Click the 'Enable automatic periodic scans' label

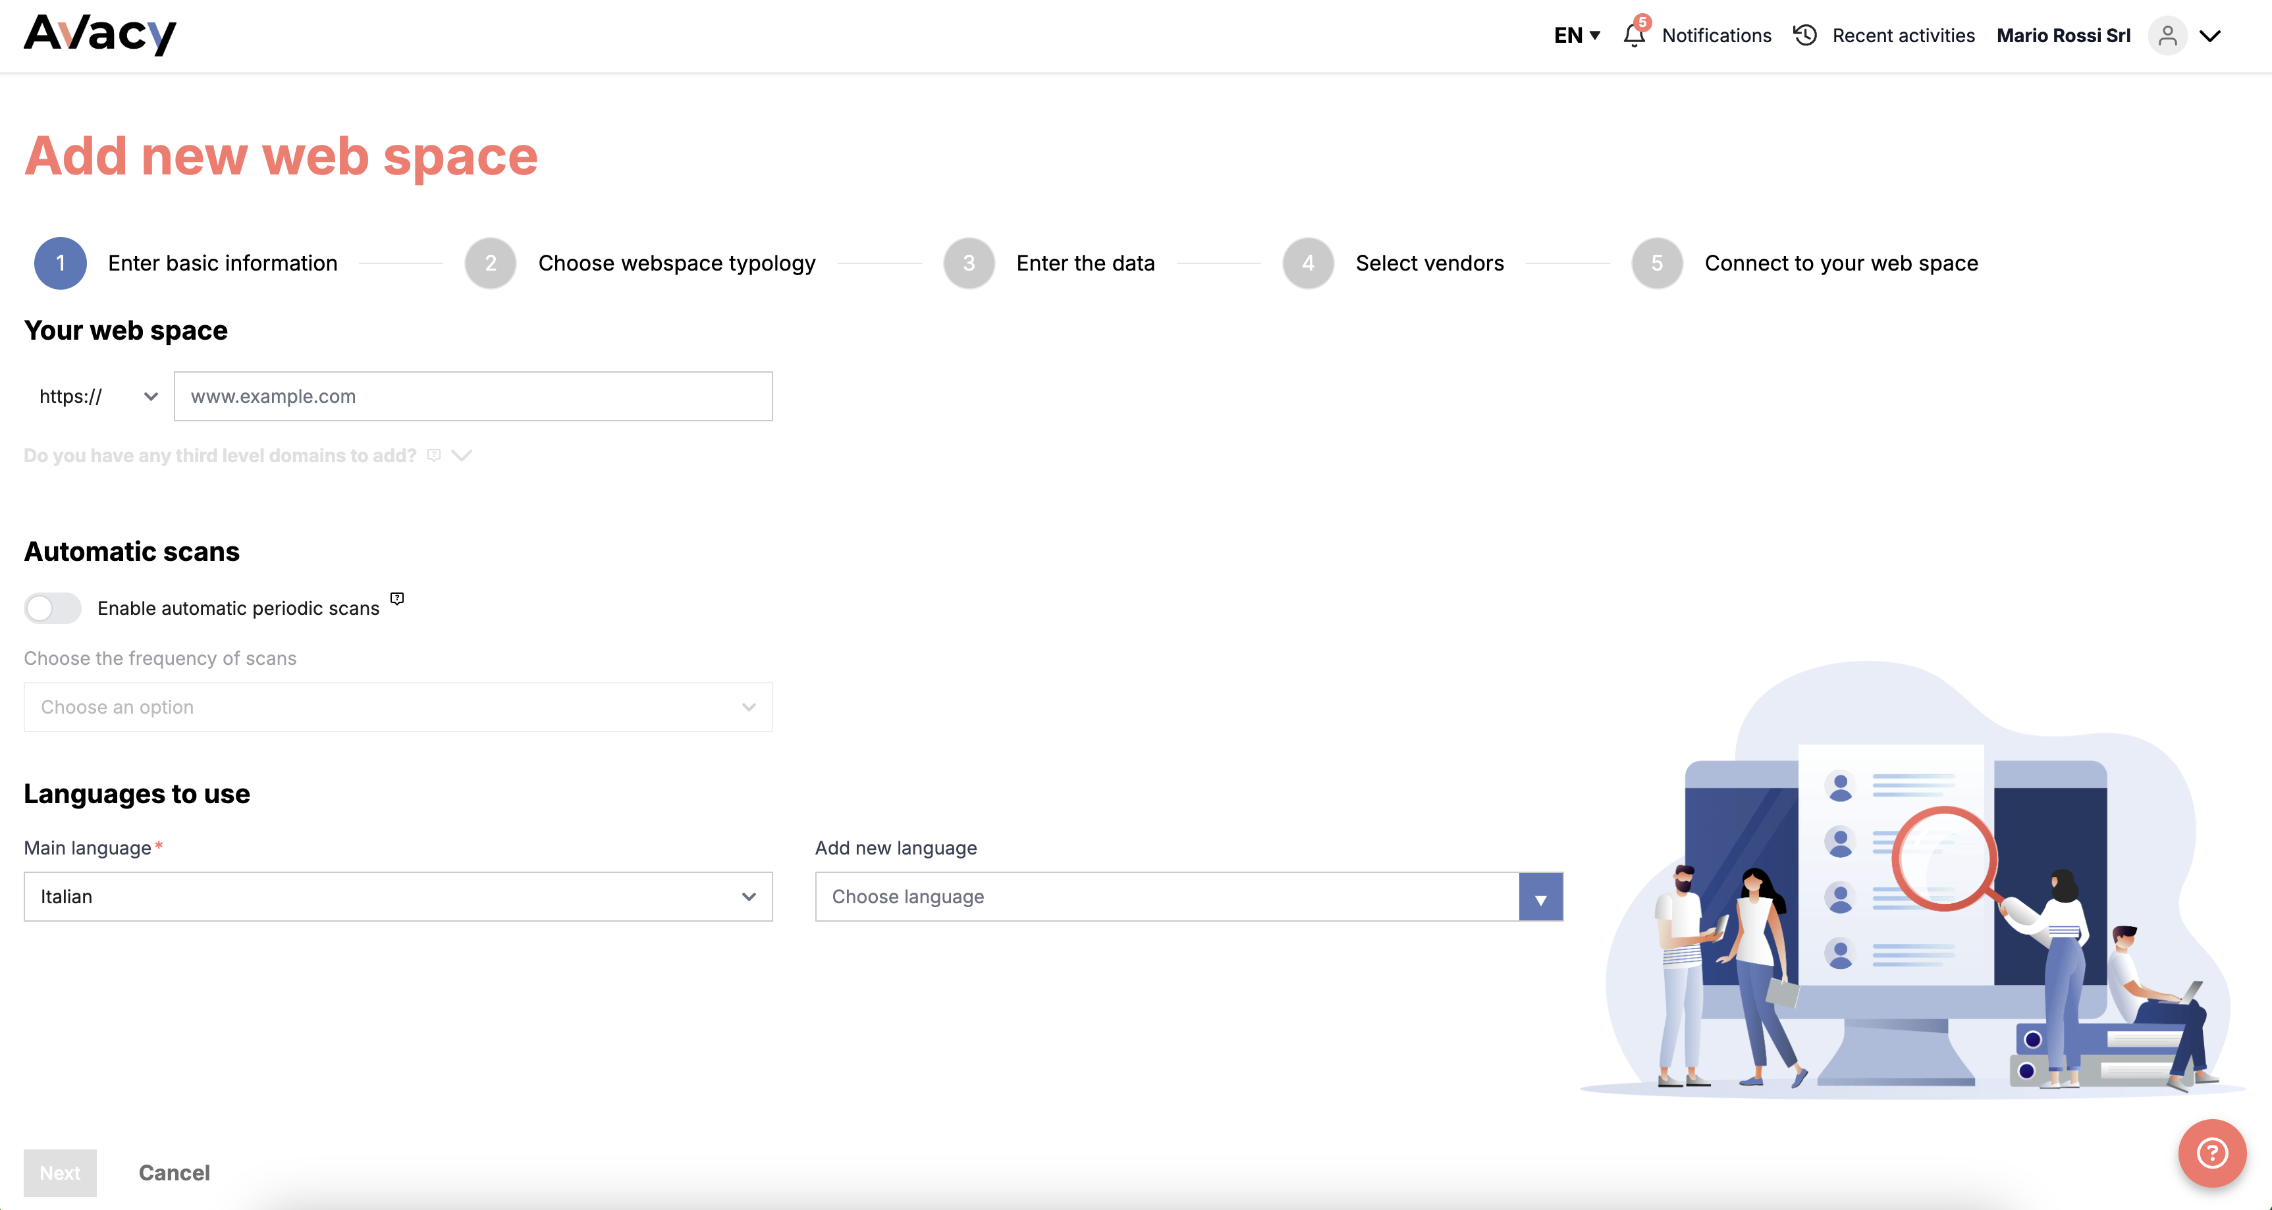[238, 608]
